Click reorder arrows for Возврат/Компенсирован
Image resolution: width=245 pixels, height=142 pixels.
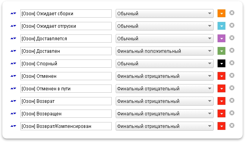pyautogui.click(x=13, y=126)
